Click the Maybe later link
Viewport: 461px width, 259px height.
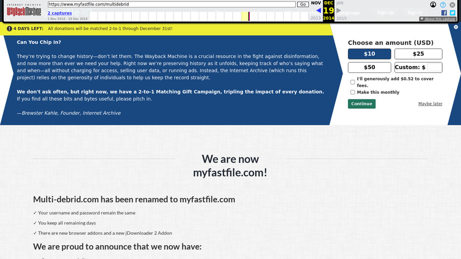[430, 104]
